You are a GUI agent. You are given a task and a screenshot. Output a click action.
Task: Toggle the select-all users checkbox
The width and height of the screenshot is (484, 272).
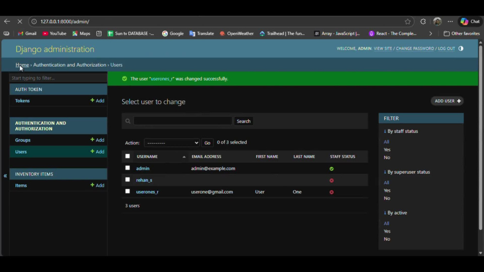(x=127, y=156)
